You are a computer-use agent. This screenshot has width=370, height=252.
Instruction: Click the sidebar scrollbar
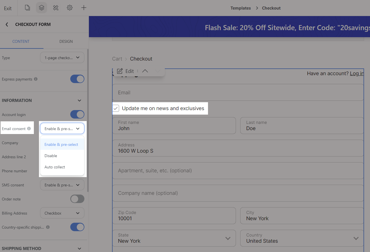88,121
